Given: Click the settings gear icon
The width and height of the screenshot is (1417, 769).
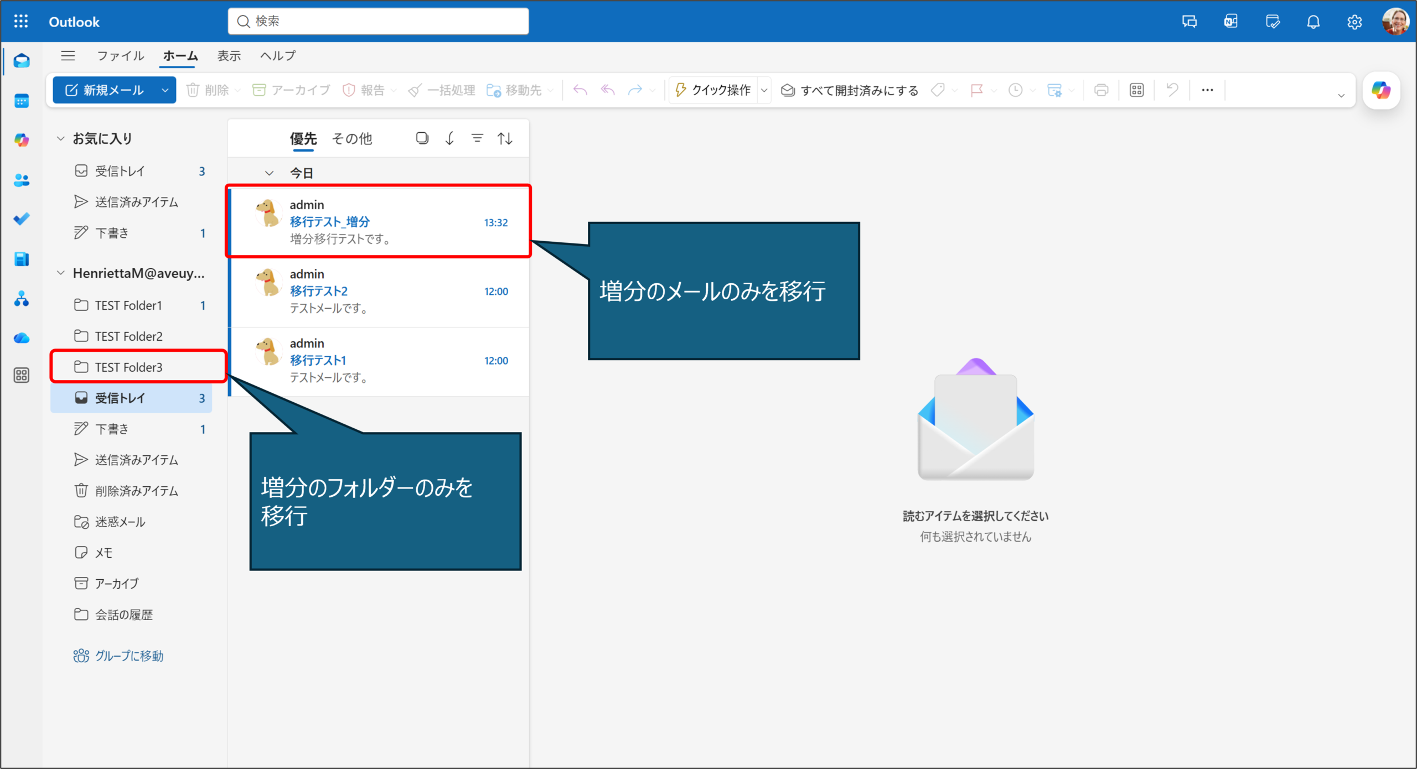Looking at the screenshot, I should click(1354, 22).
